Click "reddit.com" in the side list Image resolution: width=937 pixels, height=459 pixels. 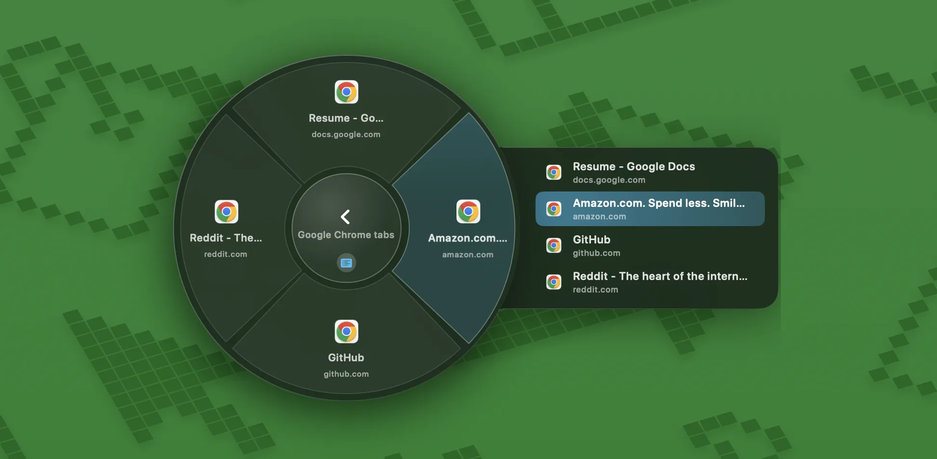point(595,290)
